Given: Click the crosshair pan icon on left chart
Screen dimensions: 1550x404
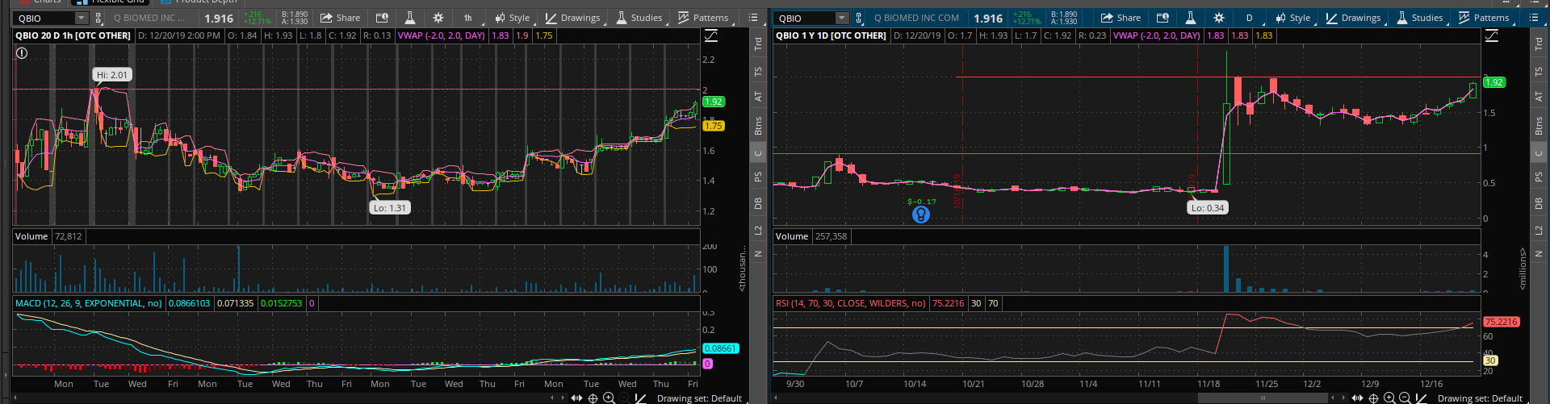Looking at the screenshot, I should point(593,398).
